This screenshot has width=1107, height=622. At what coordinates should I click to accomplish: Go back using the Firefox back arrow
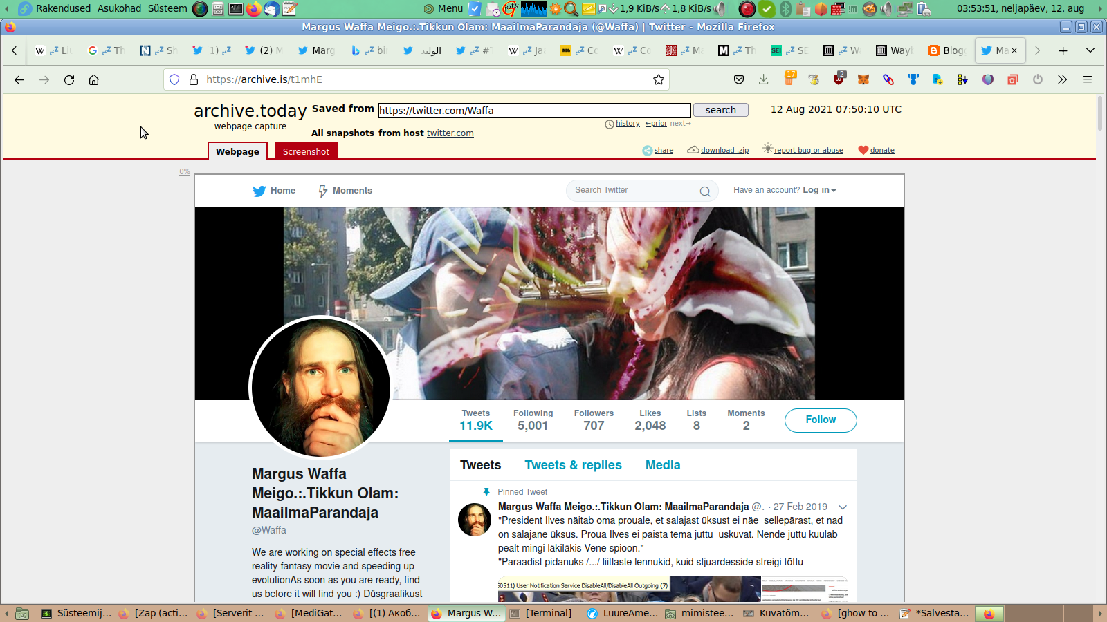[x=19, y=79]
